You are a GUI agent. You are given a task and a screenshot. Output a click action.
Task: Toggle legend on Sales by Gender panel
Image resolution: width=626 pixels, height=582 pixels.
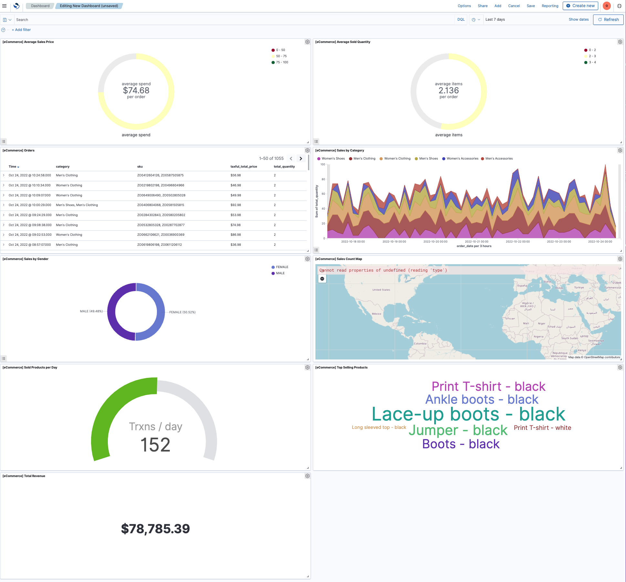click(4, 359)
